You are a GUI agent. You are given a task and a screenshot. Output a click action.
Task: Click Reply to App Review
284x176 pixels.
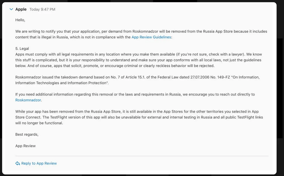pyautogui.click(x=39, y=163)
